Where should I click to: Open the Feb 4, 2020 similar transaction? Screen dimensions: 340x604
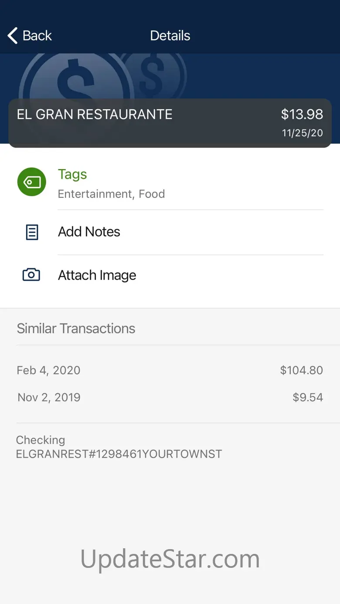48,370
